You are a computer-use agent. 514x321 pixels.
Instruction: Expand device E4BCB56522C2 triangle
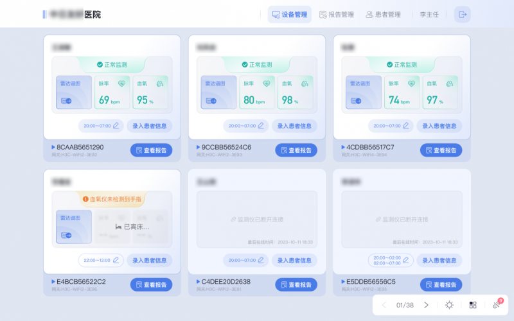[53, 281]
